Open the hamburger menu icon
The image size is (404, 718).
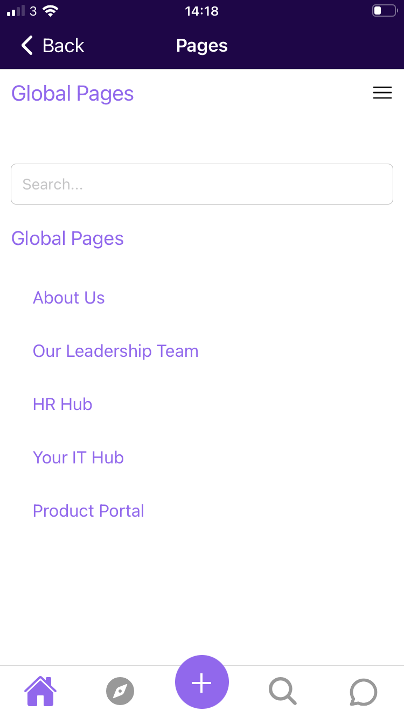click(x=382, y=93)
